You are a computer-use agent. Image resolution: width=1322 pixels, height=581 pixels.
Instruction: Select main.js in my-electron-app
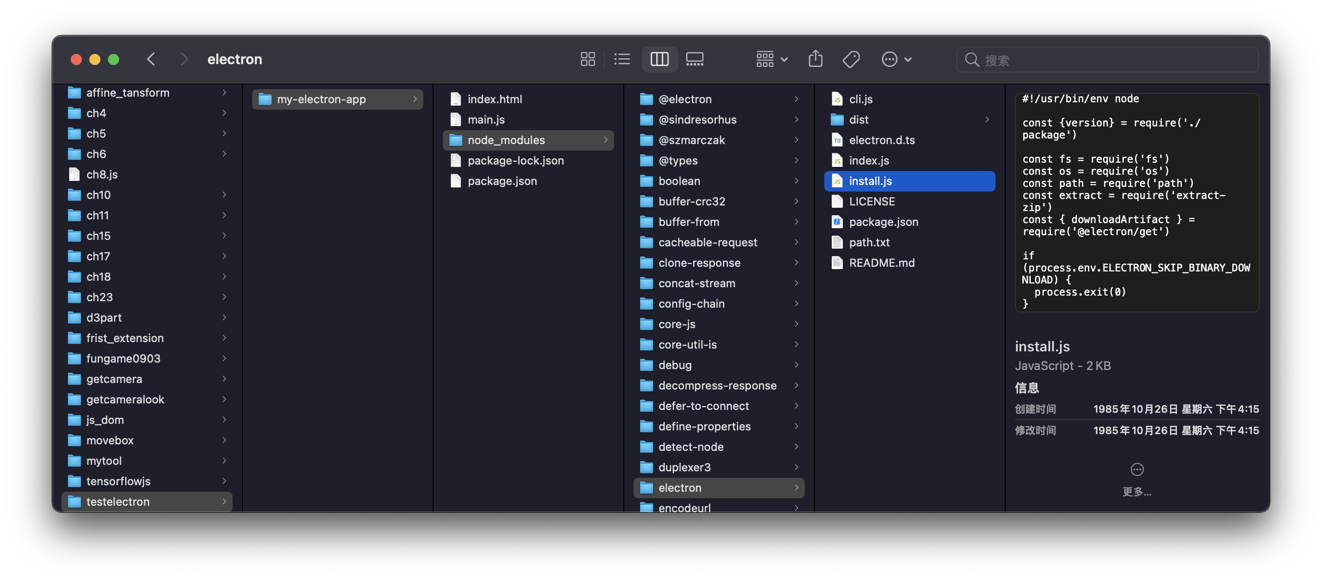[x=486, y=119]
